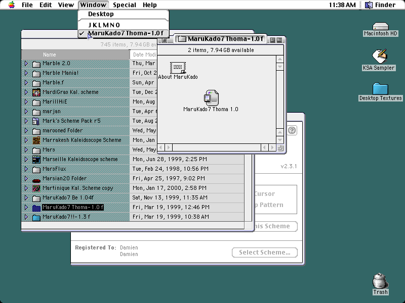Screen dimensions: 405x303
Task: Choose Desktop from the Window menu
Action: point(124,14)
